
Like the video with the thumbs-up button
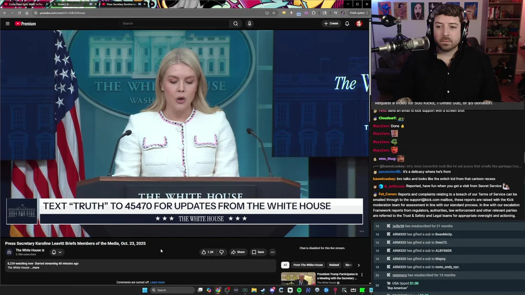208,252
